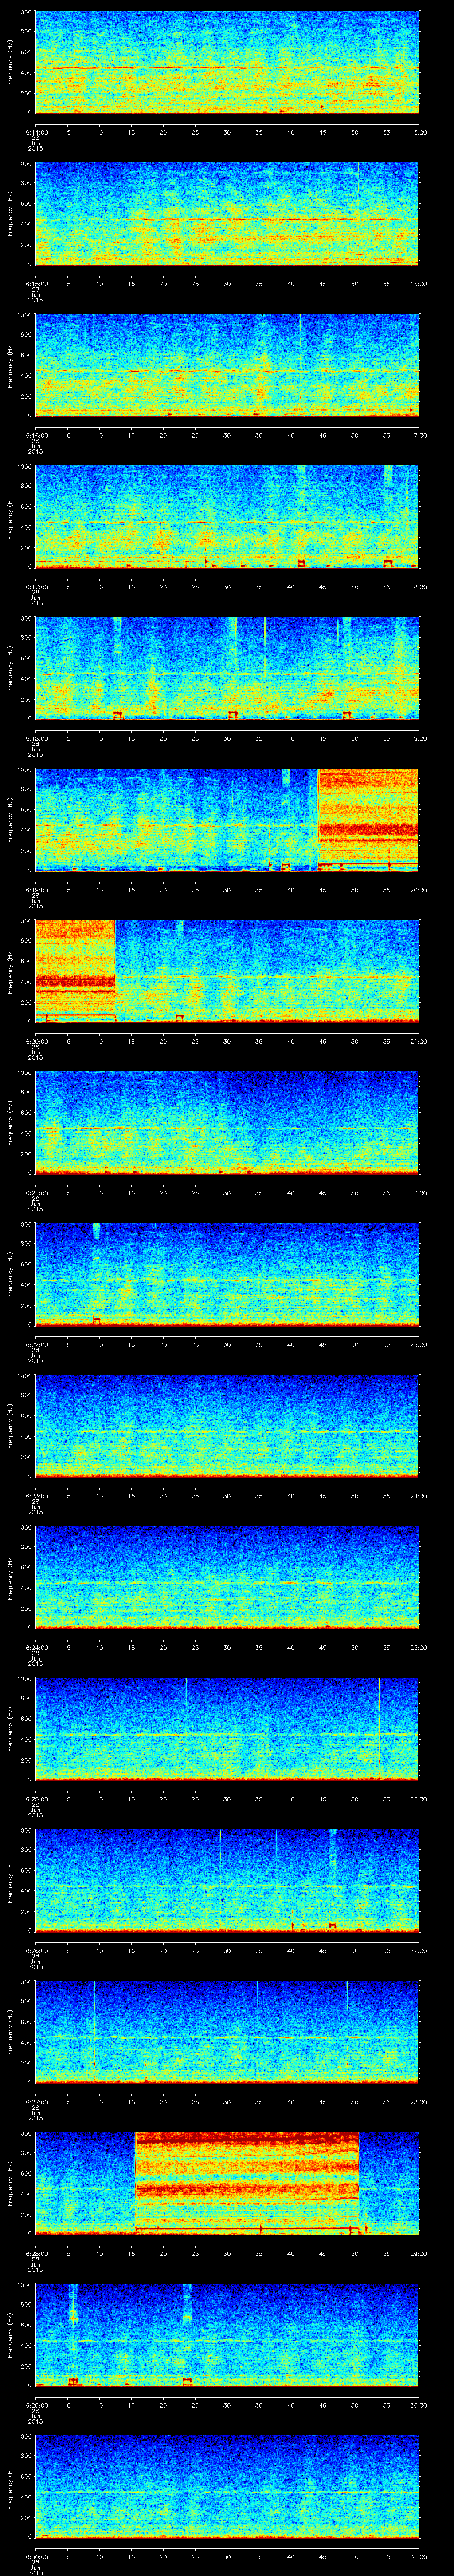This screenshot has width=454, height=2576.
Task: Pick the "31:00" end time label
Action: (x=418, y=2556)
